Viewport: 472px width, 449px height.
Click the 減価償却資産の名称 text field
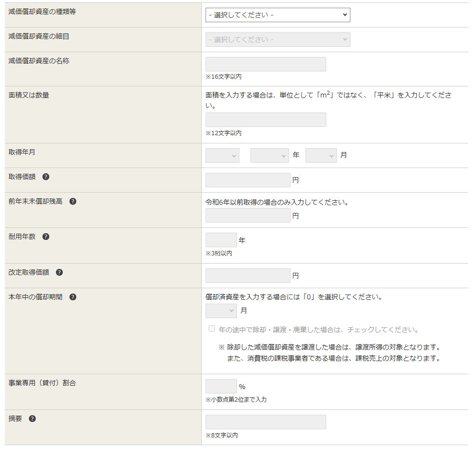265,64
